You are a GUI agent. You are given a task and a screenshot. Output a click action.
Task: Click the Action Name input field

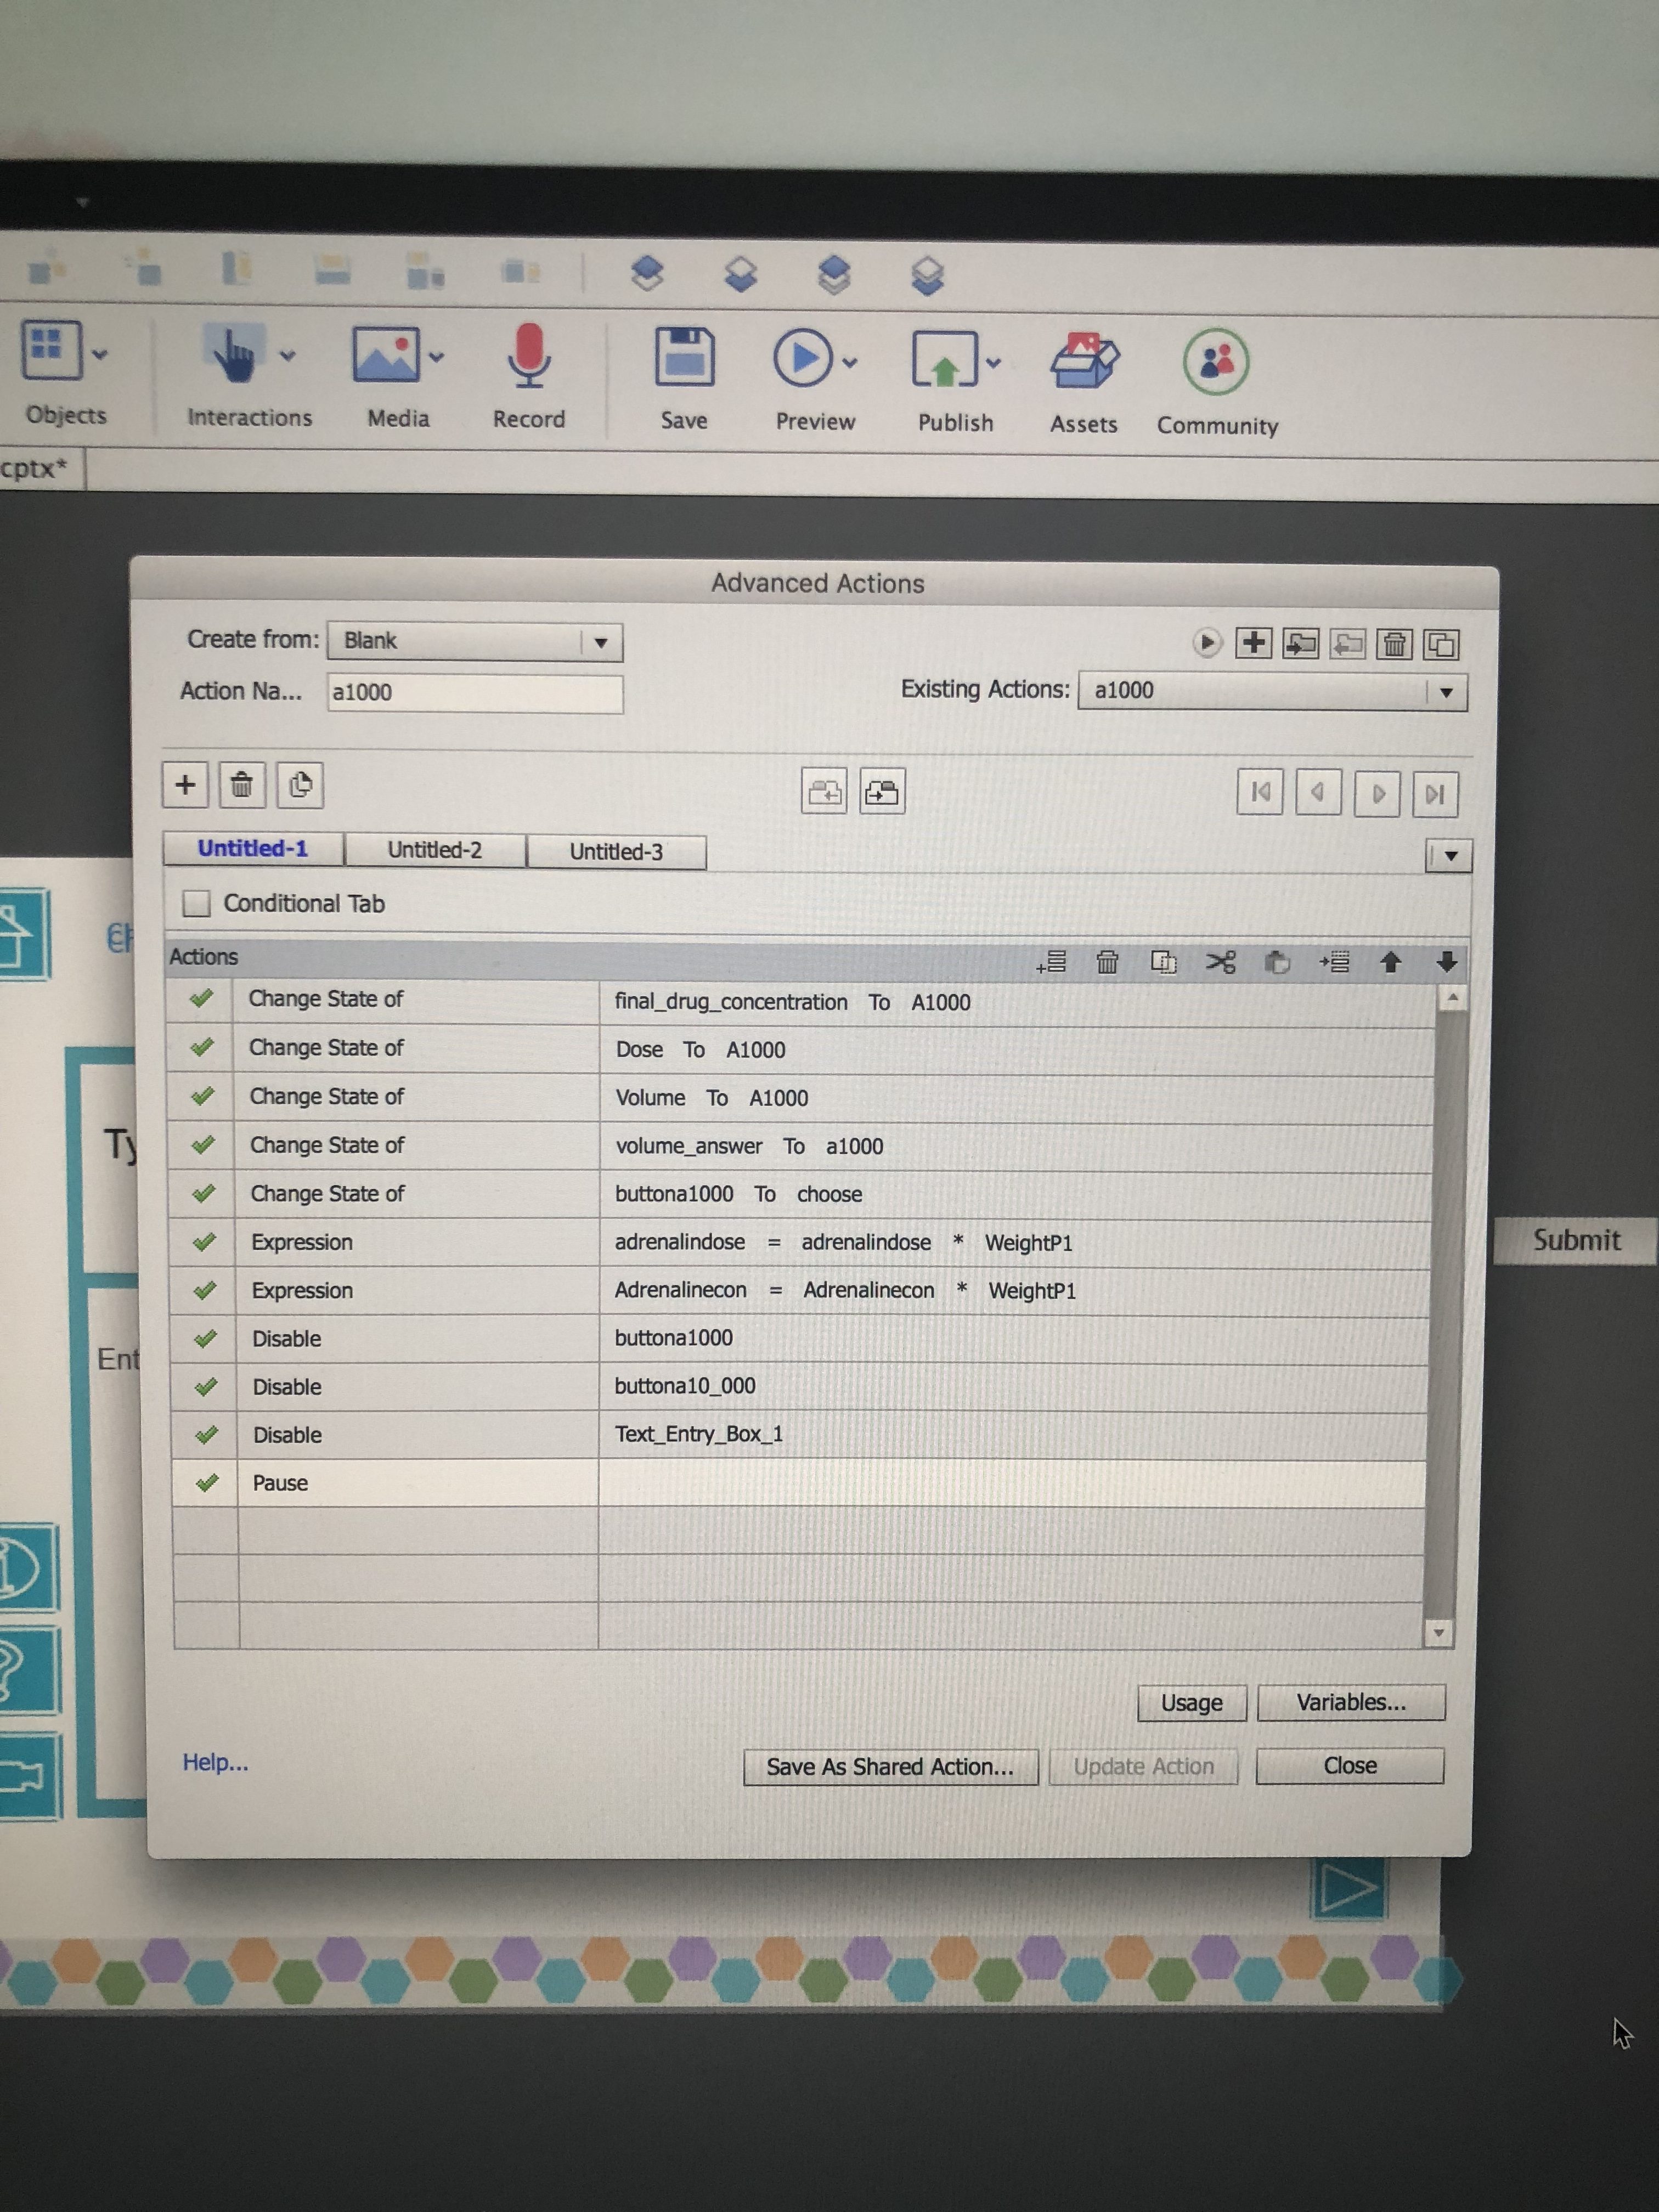pyautogui.click(x=475, y=693)
